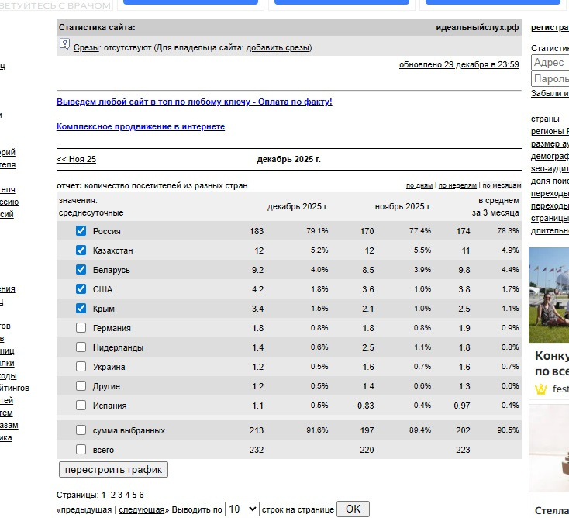
Task: Go to previous month << Ноя 25
Action: pyautogui.click(x=76, y=159)
